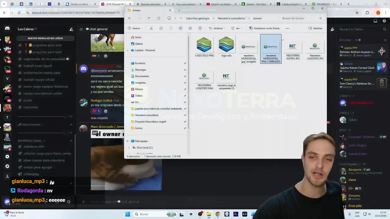This screenshot has height=219, width=390.
Task: Cut the selected file with scissors icon
Action: click(151, 28)
